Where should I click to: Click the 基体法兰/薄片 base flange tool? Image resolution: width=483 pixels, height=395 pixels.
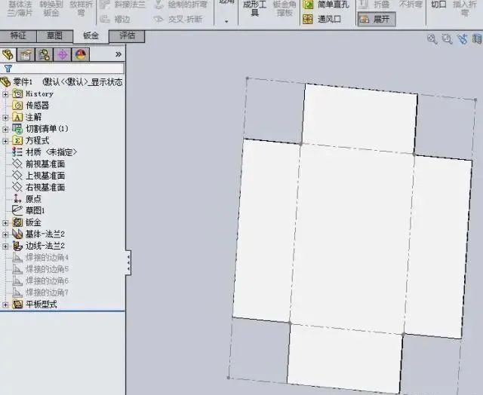pyautogui.click(x=20, y=8)
